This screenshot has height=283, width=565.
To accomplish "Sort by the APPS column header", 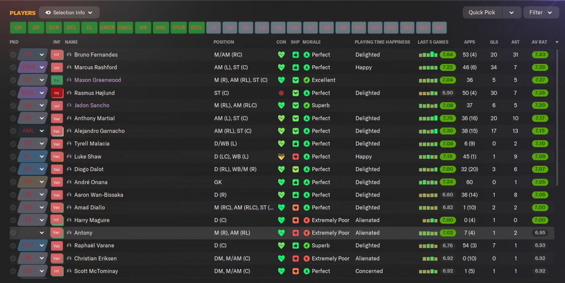I will (470, 42).
